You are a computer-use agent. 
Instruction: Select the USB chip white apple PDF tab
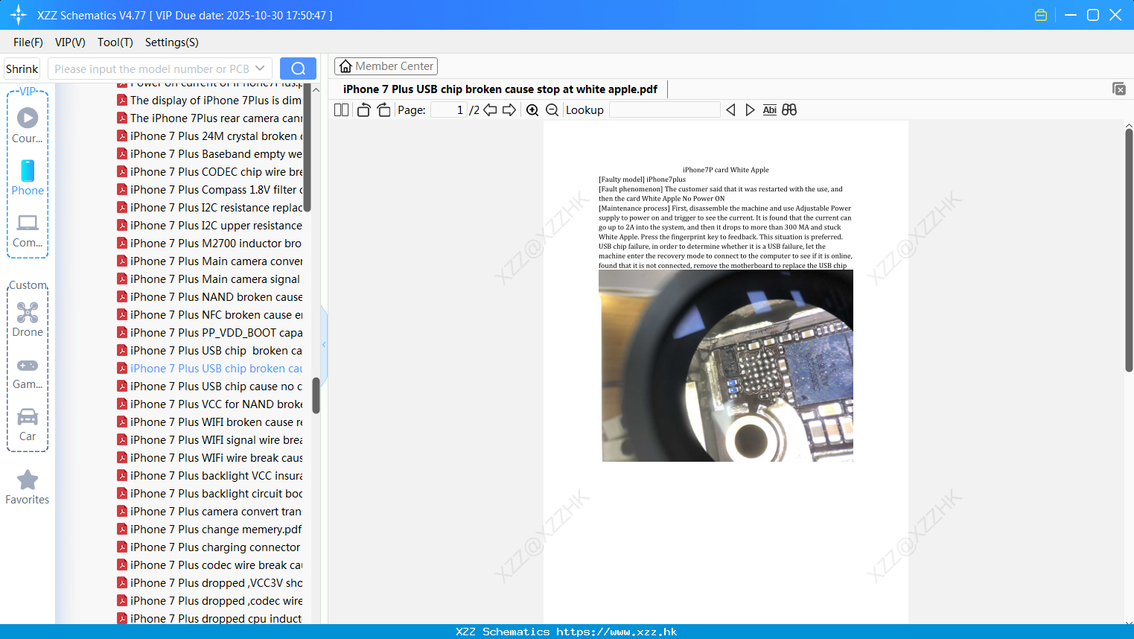tap(500, 89)
